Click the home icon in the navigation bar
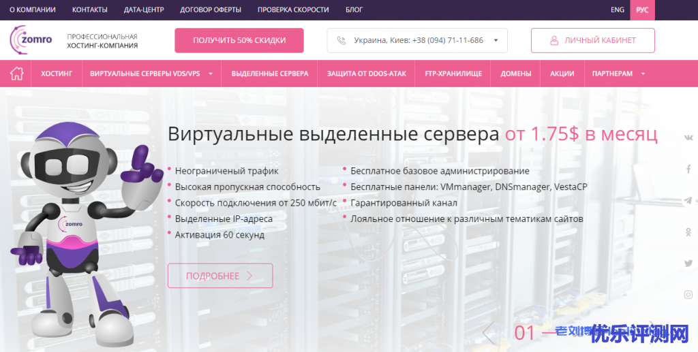 (16, 74)
